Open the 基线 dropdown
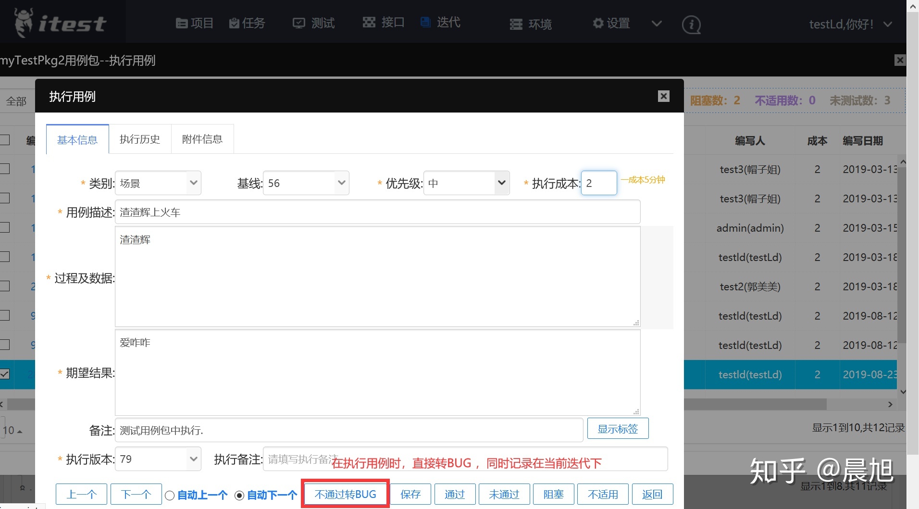Image resolution: width=919 pixels, height=509 pixels. coord(306,183)
